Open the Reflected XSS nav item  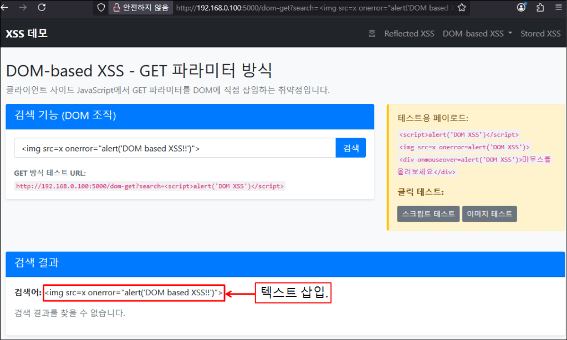tap(409, 34)
